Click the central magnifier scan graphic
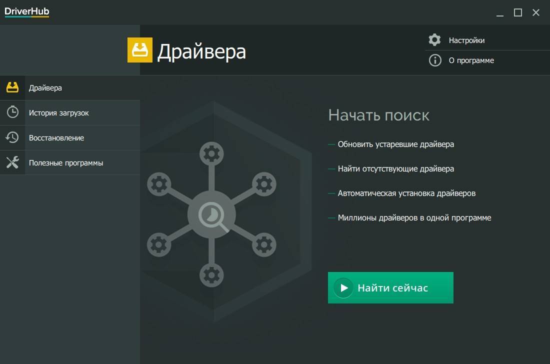The height and width of the screenshot is (364, 550). pos(211,215)
